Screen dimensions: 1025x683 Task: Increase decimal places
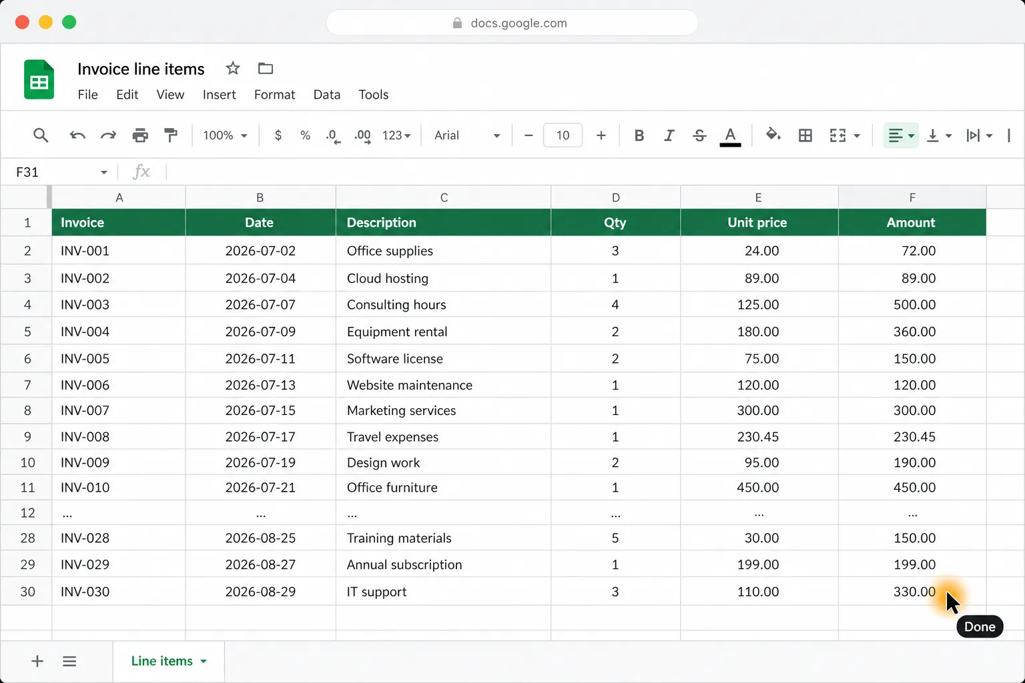(362, 136)
